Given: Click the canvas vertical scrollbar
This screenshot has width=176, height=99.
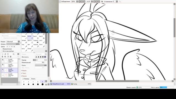Looking at the screenshot, I should click(174, 28).
